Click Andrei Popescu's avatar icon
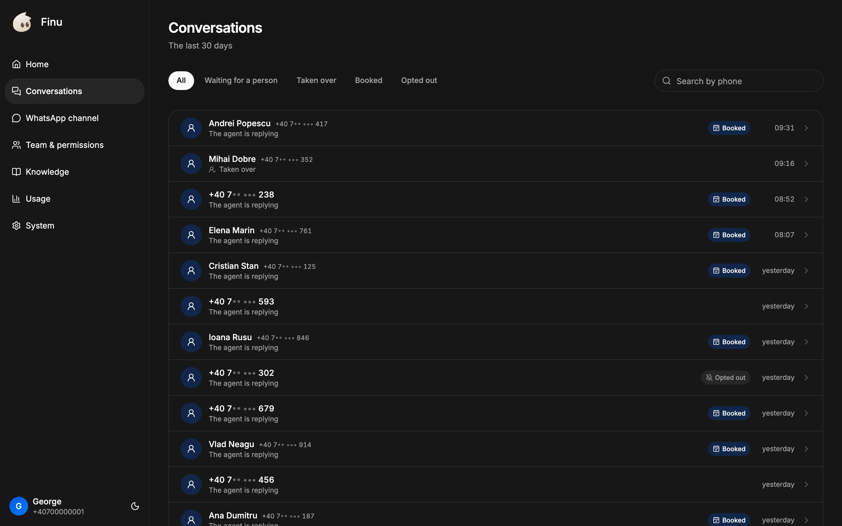 191,128
